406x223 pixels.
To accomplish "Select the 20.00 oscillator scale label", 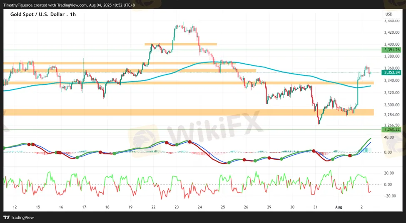I will coord(390,173).
